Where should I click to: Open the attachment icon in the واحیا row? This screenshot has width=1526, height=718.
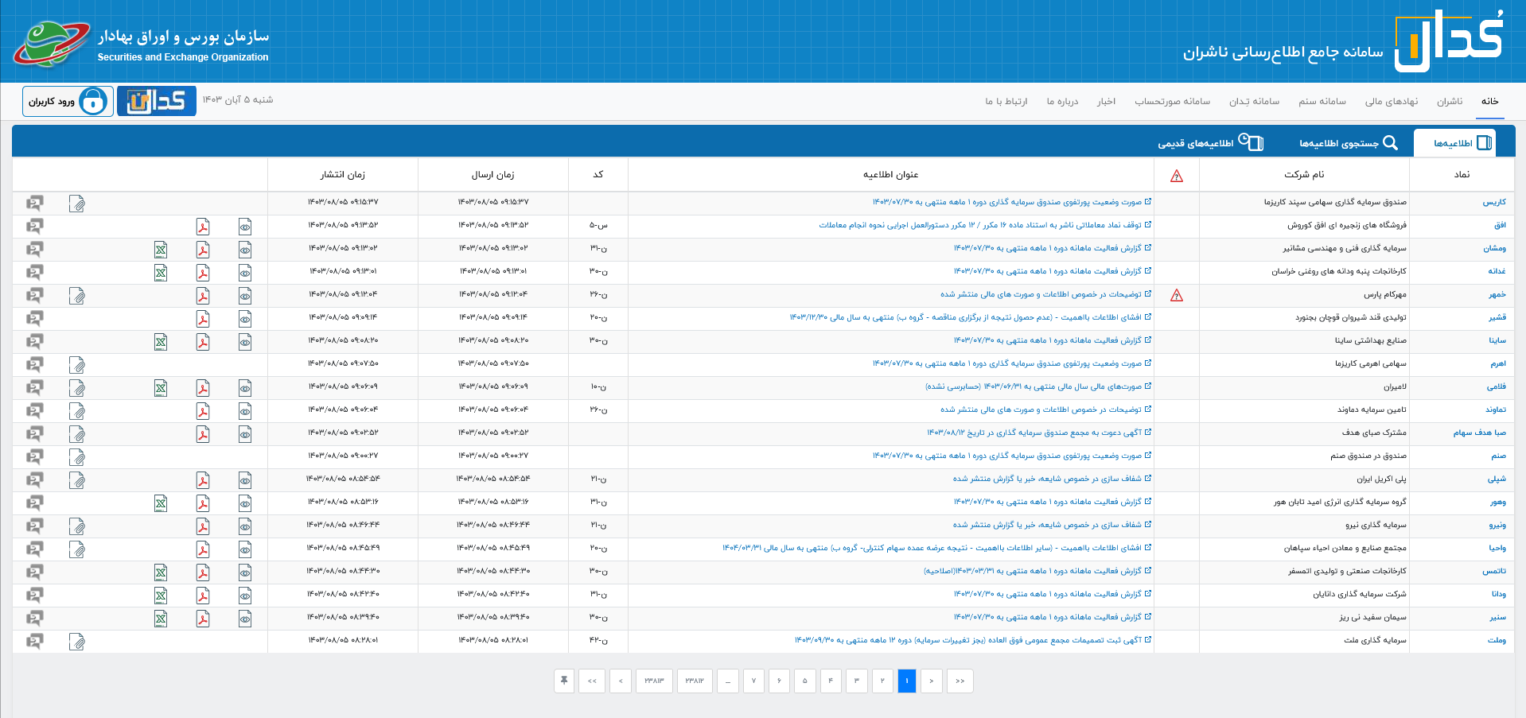76,549
